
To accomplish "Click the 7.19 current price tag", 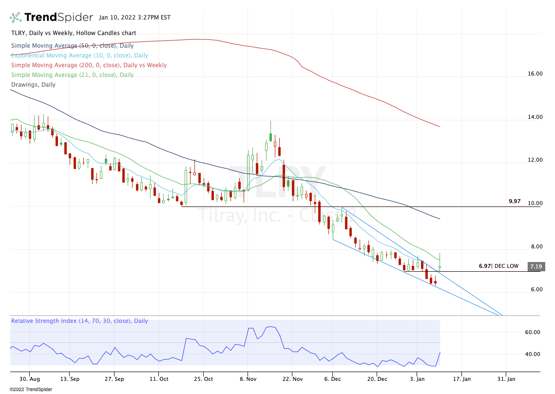I will tap(535, 266).
